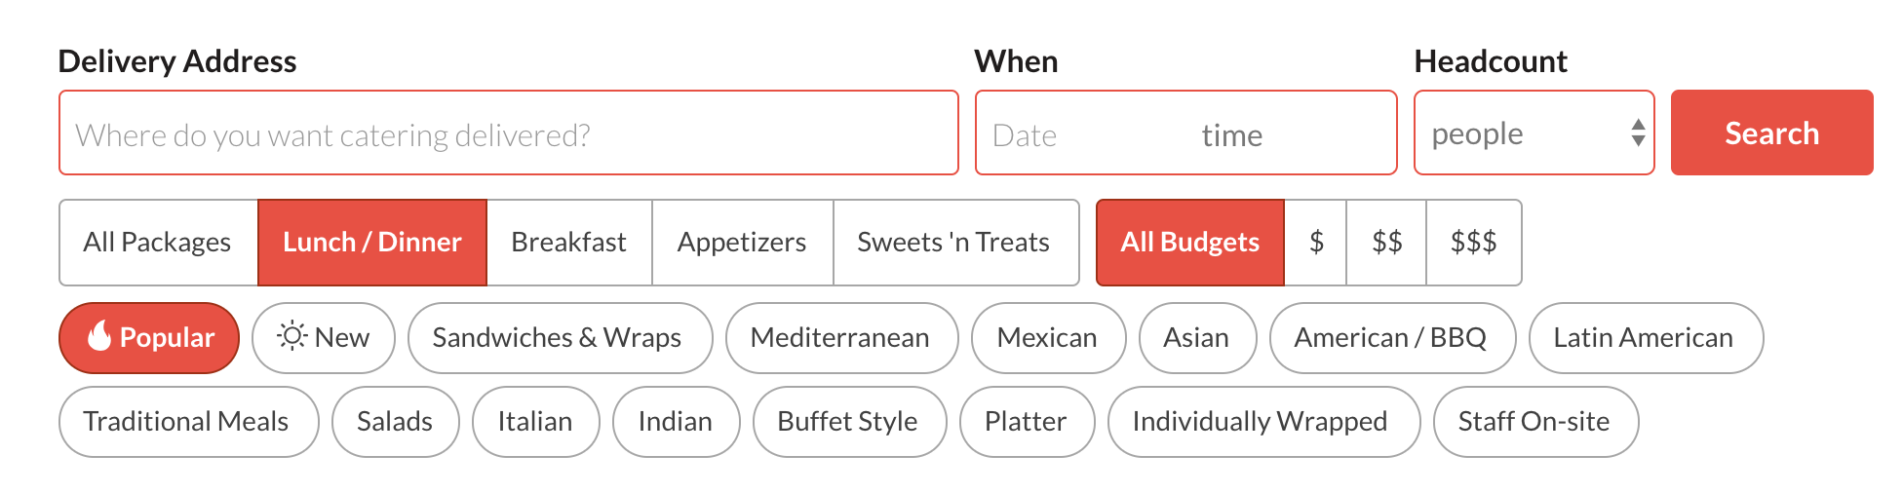
Task: Toggle the Mediterranean cuisine filter
Action: coord(840,338)
